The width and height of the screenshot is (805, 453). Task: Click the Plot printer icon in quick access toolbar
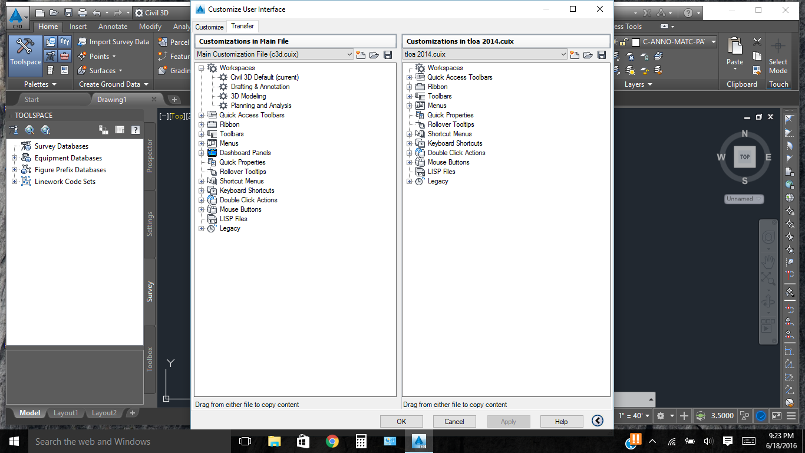click(x=82, y=12)
